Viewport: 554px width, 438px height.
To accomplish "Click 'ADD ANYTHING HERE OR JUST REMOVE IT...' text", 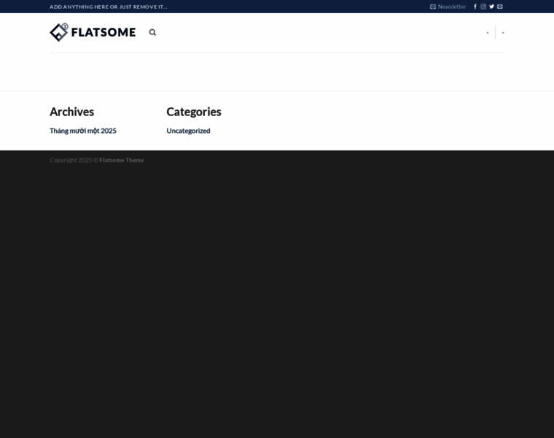I will click(x=109, y=7).
